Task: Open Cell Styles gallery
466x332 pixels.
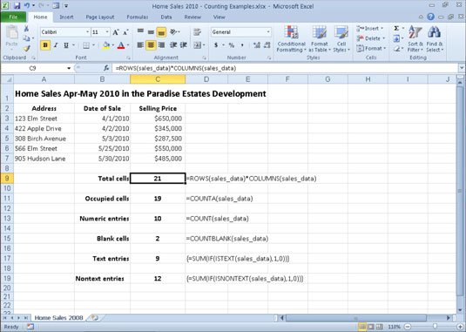Action: coord(341,39)
